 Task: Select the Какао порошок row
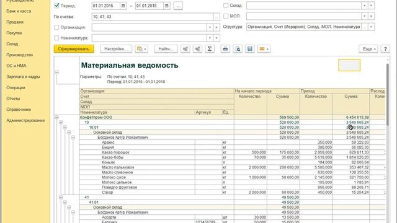pyautogui.click(x=232, y=152)
